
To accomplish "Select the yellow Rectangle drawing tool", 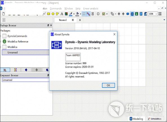I will [x=48, y=14].
